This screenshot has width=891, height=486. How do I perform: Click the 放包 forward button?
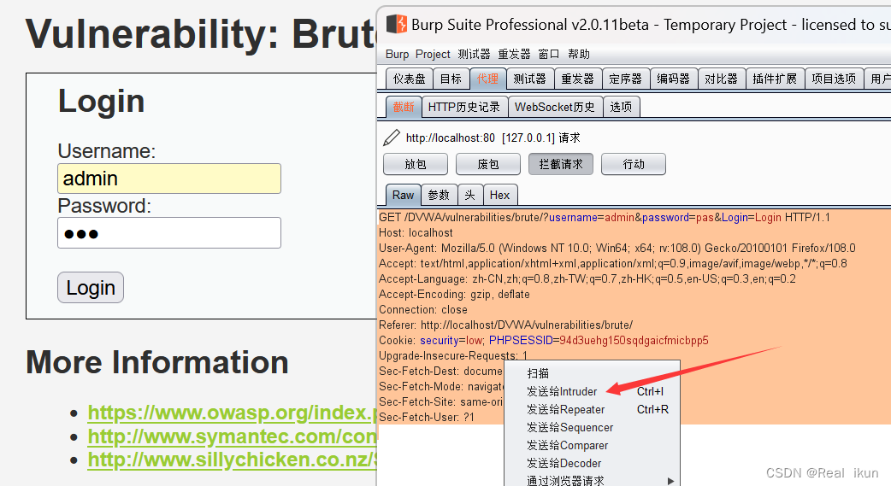coord(416,164)
